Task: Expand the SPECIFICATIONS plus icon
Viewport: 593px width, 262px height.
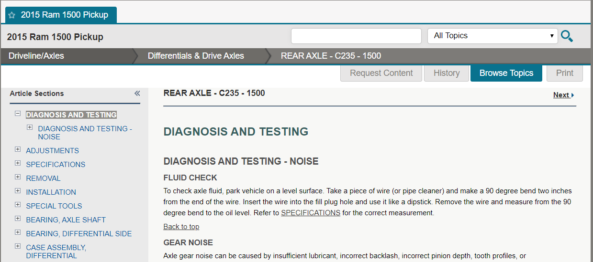Action: click(18, 163)
